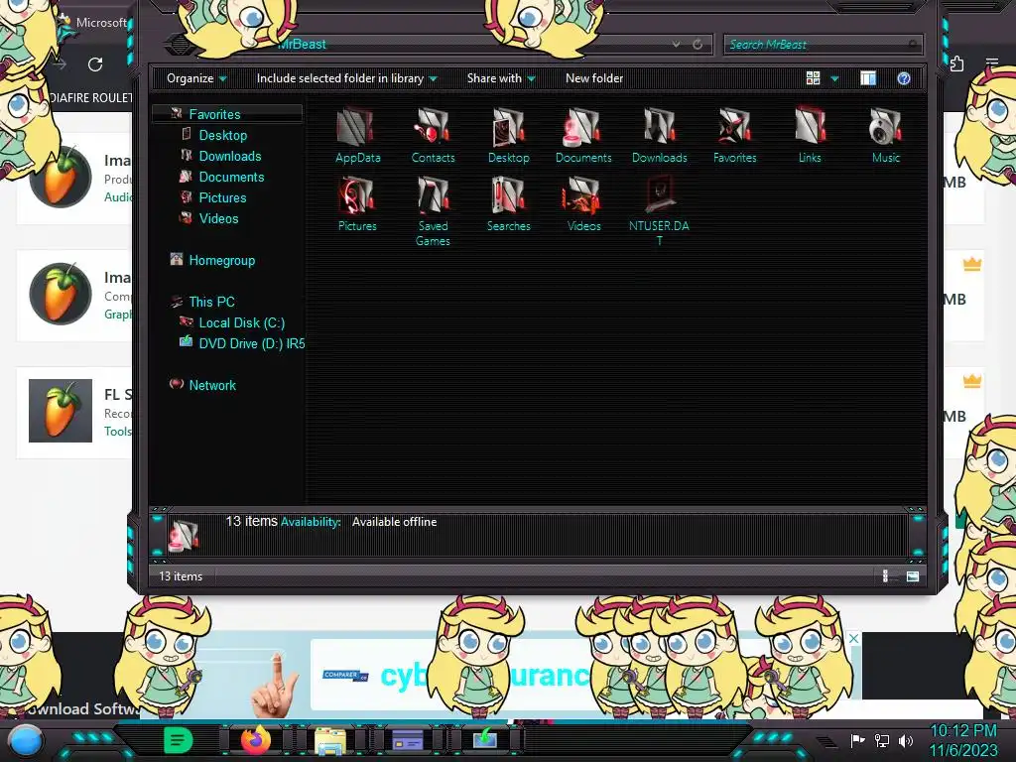Click the Search MrBeast input field

pos(823,44)
